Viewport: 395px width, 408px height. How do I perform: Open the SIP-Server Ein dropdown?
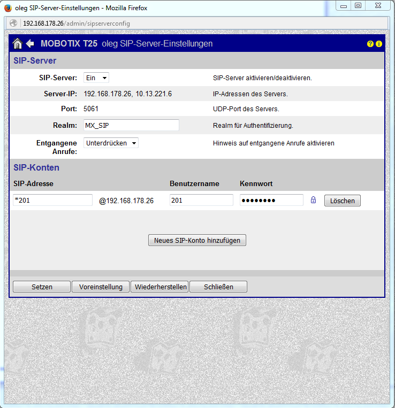coord(96,78)
